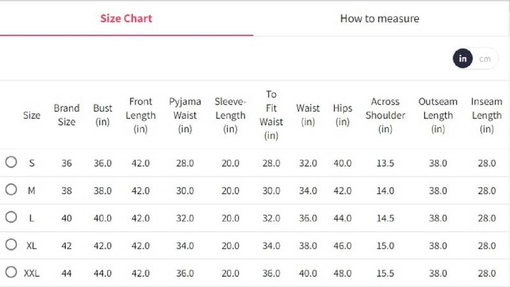Screen dimensions: 510x287
Task: Switch units to cm
Action: tap(485, 59)
